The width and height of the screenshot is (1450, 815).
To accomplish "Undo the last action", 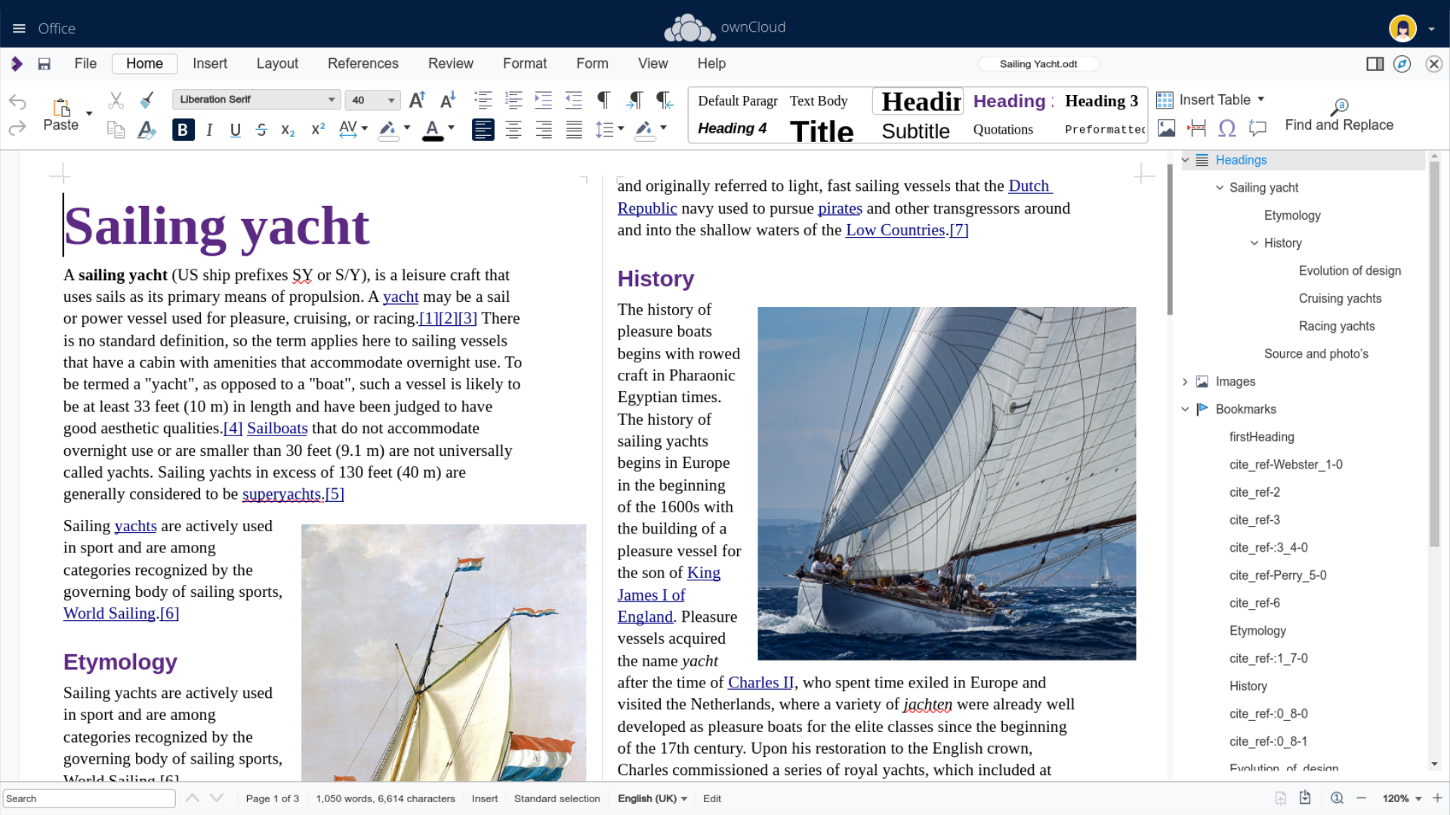I will 17,101.
